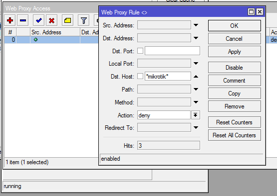The height and width of the screenshot is (196, 277).
Task: Toggle the Dst. Host negation checkbox
Action: 140,76
